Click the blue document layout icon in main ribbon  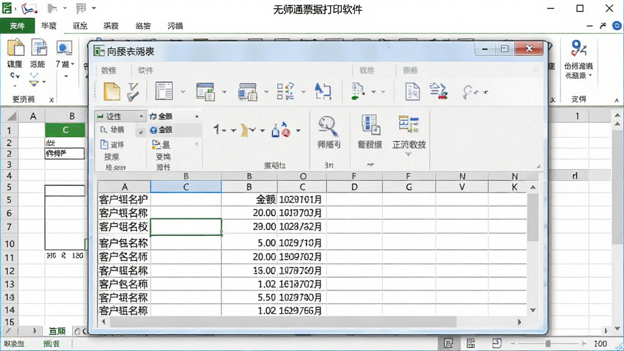[x=39, y=49]
